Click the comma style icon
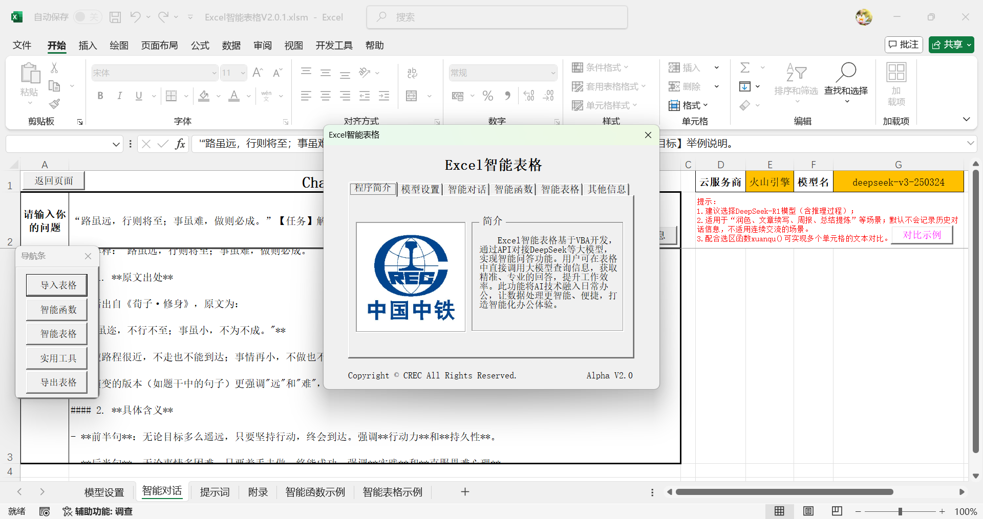The image size is (983, 519). tap(508, 96)
